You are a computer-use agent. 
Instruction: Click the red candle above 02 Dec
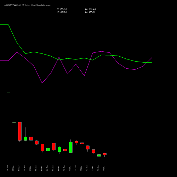(37, 142)
